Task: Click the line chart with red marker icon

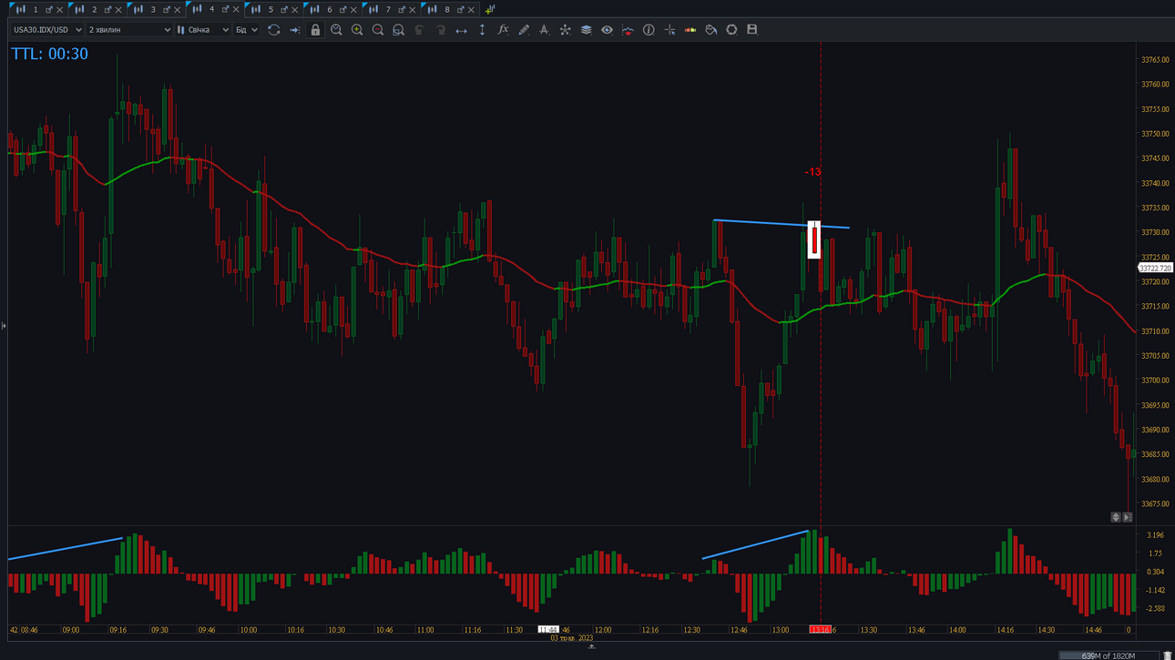Action: [x=628, y=30]
